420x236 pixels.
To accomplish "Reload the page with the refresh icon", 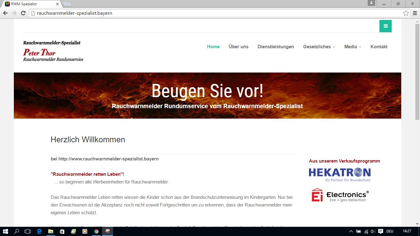I will tap(23, 13).
